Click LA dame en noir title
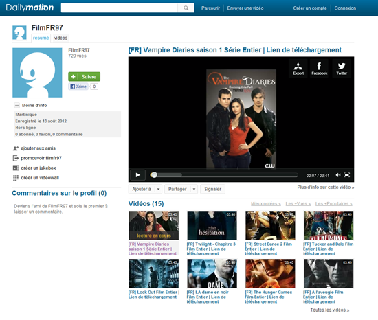378x320 pixels. click(208, 297)
